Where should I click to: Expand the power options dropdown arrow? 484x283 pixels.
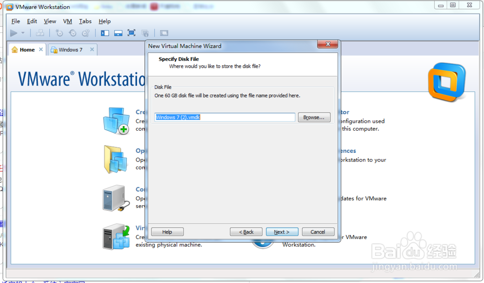point(23,33)
